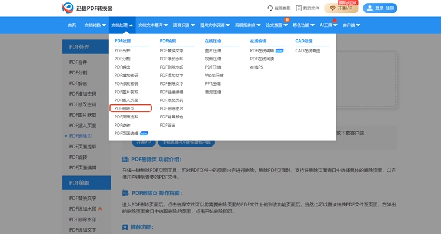441x234 pixels.
Task: Expand the 文档转换 nav dropdown
Action: point(95,25)
